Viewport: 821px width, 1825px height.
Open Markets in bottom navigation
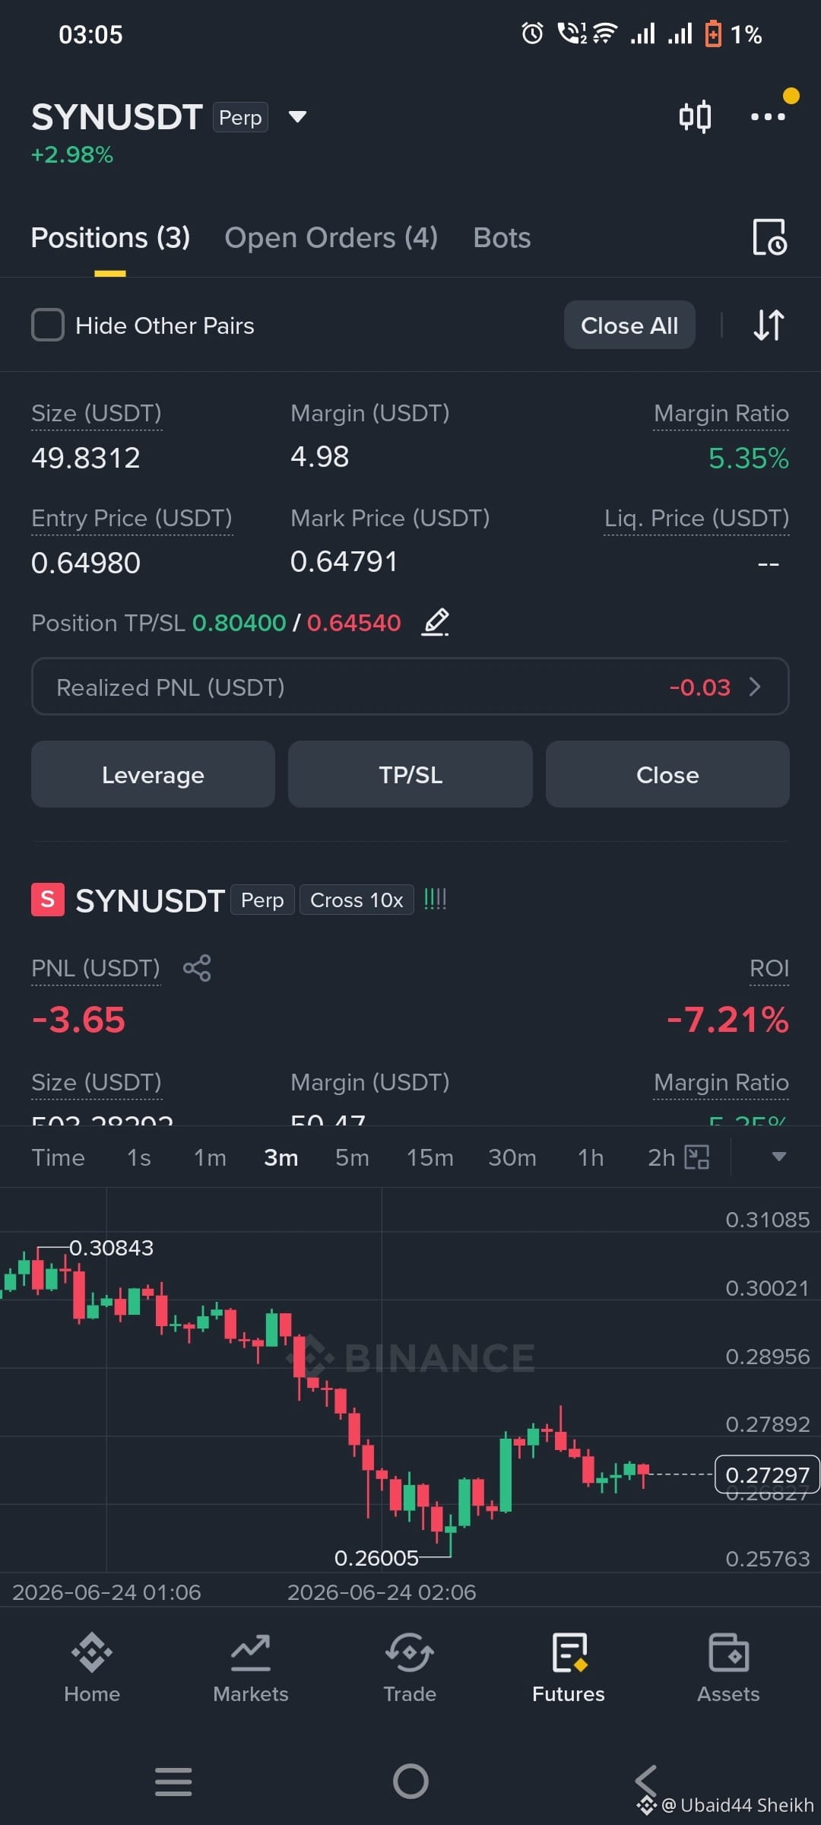251,1668
